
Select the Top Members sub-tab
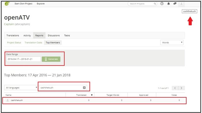click(x=53, y=43)
